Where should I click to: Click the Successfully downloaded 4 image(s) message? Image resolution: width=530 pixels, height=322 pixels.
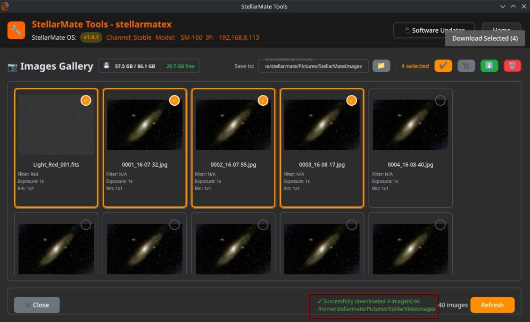pos(376,305)
